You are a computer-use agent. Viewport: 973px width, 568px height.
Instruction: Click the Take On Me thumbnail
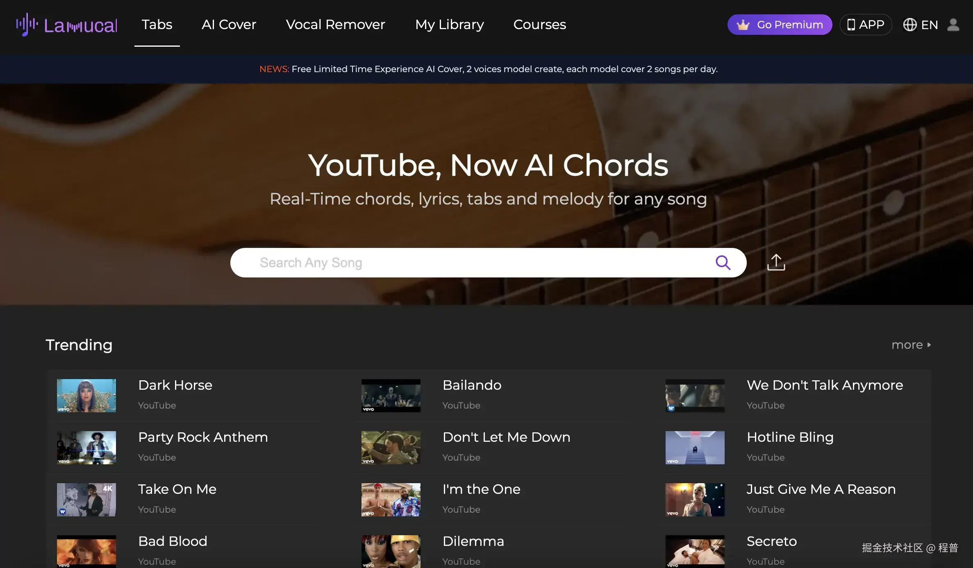pyautogui.click(x=86, y=500)
